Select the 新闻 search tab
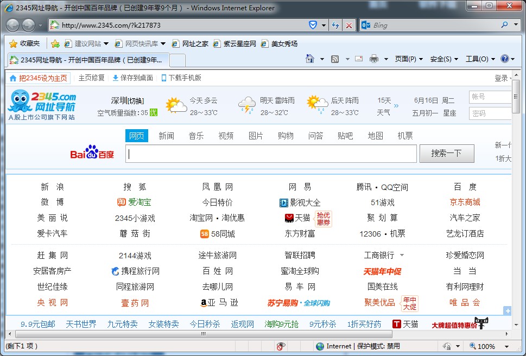Viewport: 526px width, 356px height. tap(167, 136)
